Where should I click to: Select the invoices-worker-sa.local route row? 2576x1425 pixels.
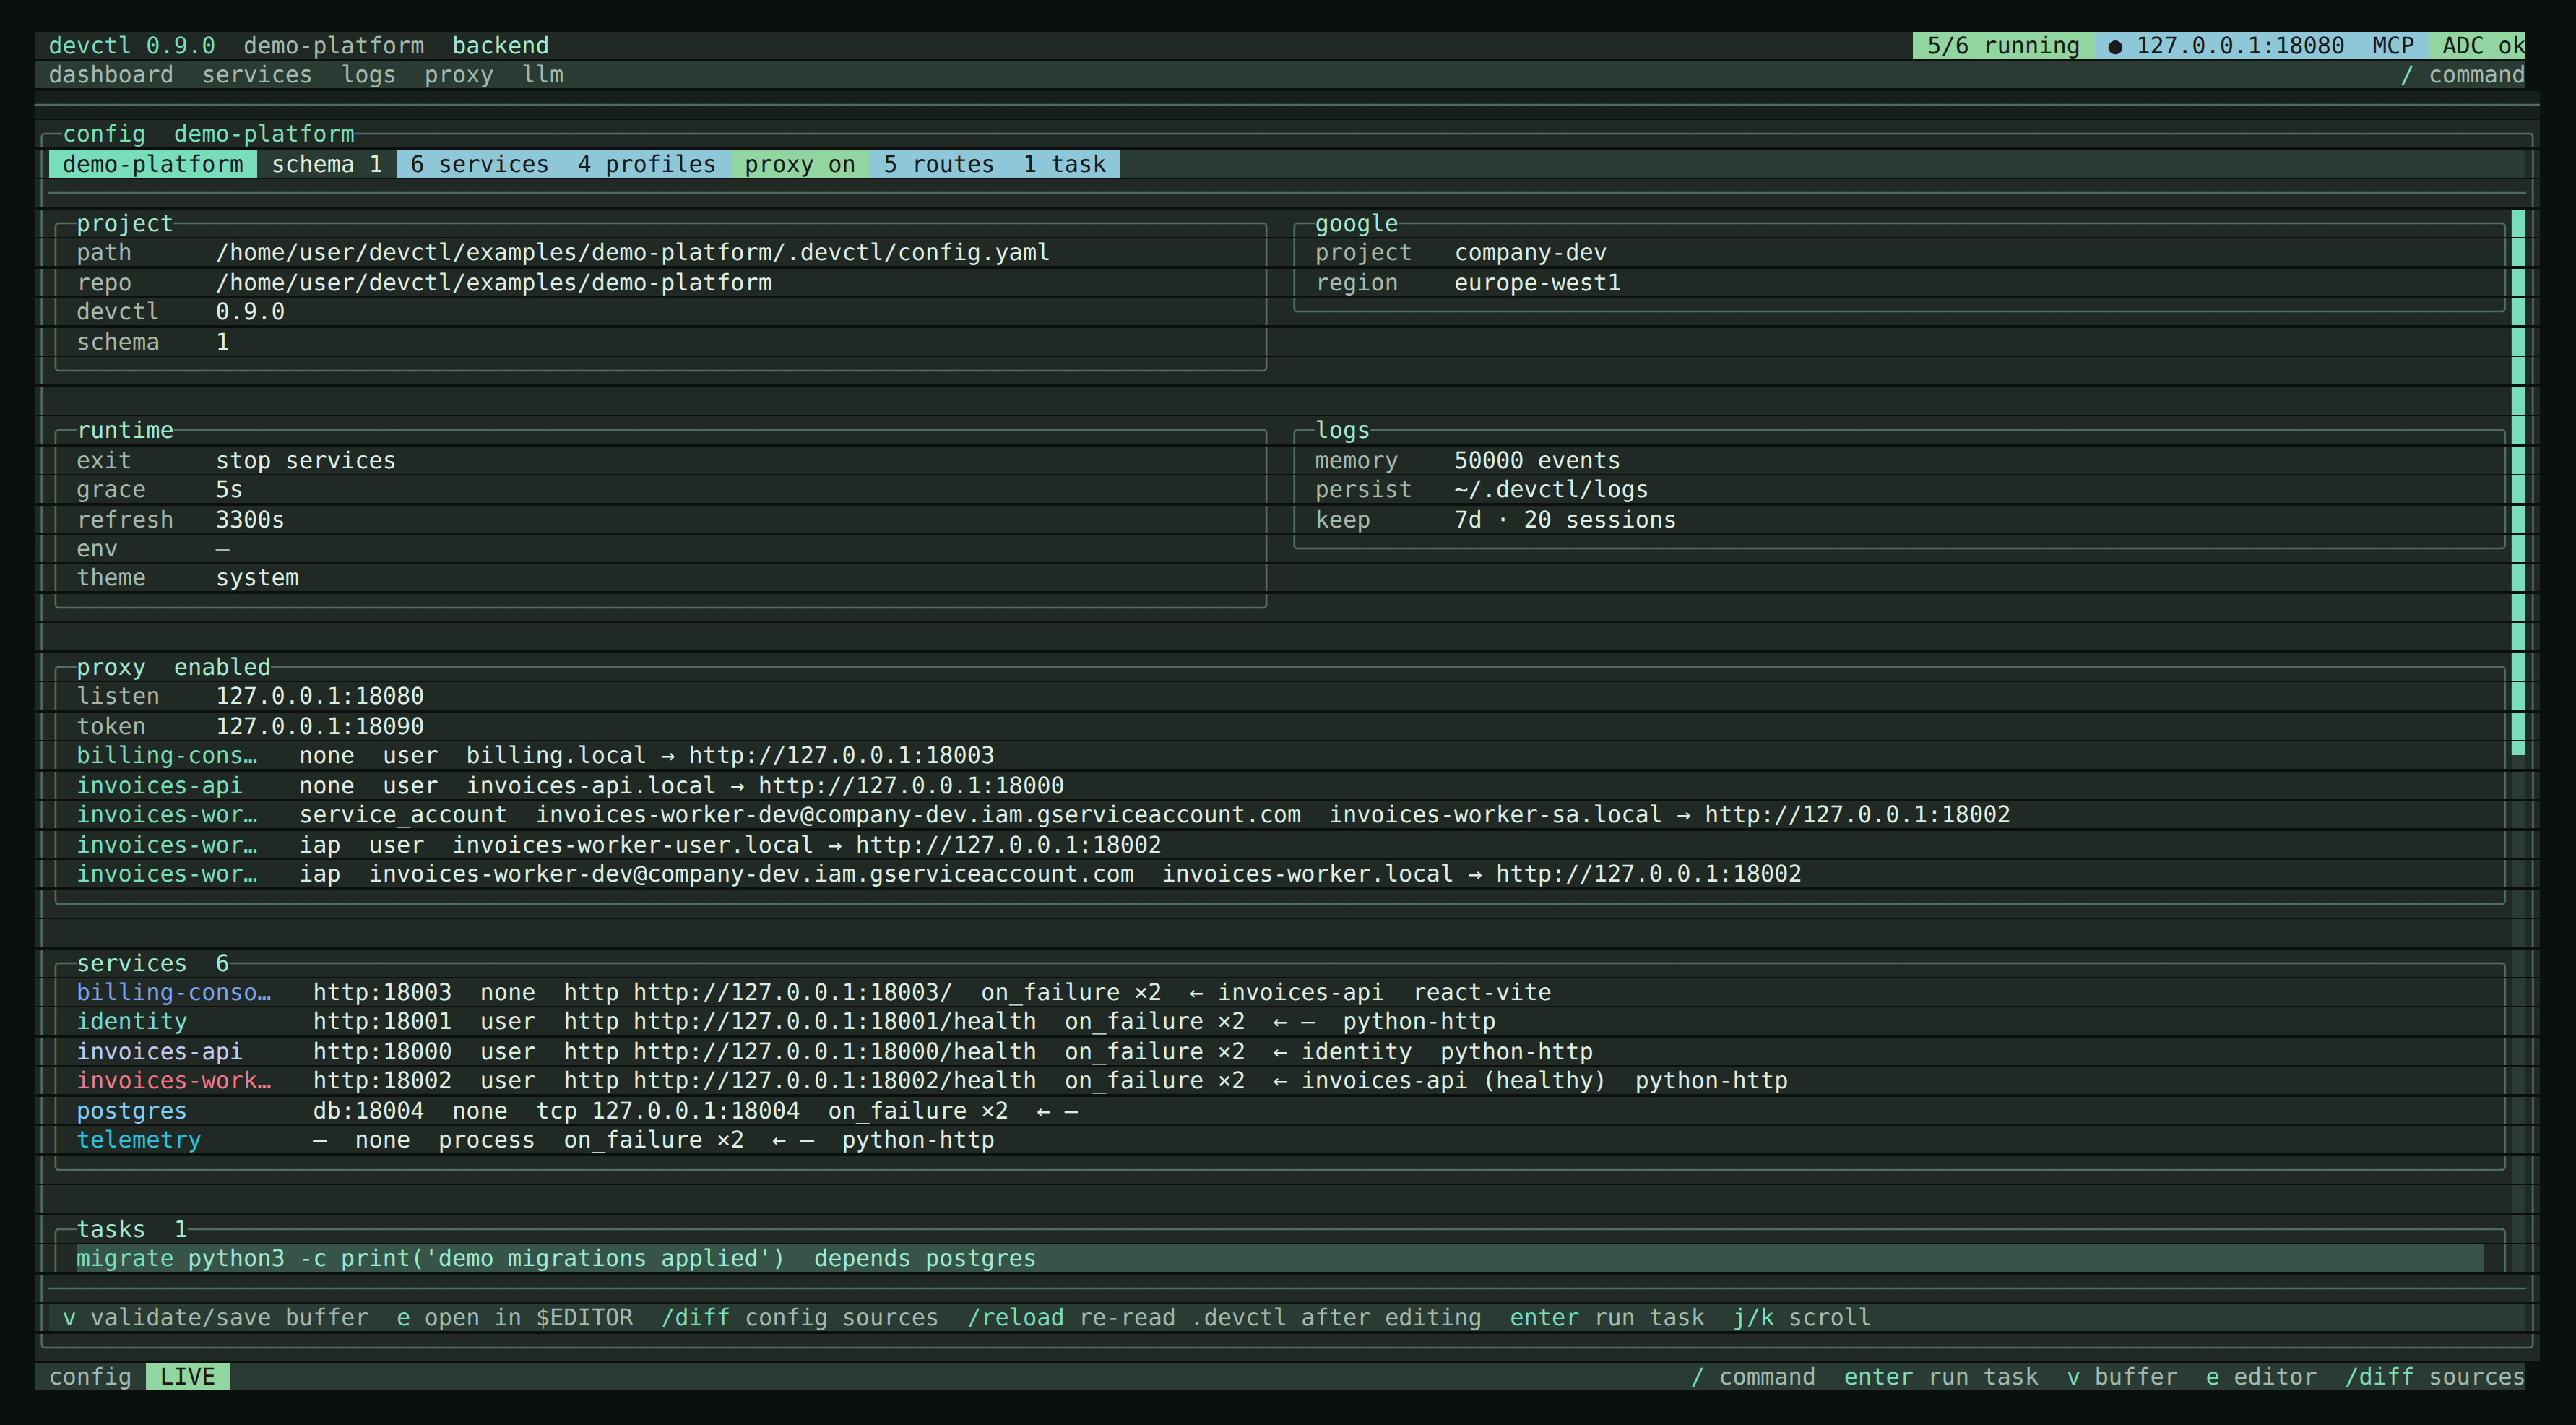(1280, 815)
